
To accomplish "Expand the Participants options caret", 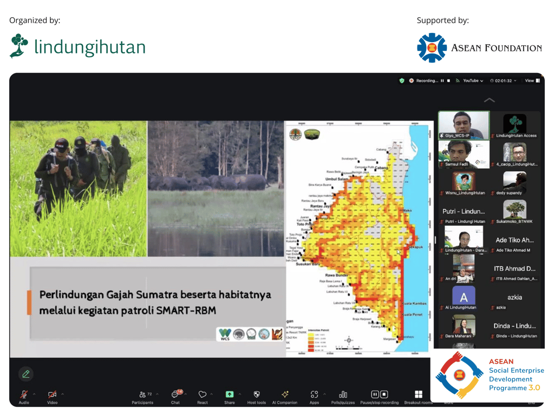I will (x=157, y=394).
